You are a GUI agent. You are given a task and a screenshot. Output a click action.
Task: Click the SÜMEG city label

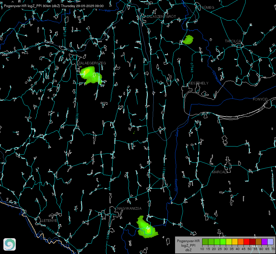tap(208, 7)
